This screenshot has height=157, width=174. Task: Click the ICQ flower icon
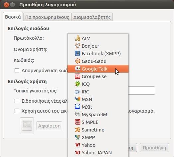pyautogui.click(x=78, y=84)
